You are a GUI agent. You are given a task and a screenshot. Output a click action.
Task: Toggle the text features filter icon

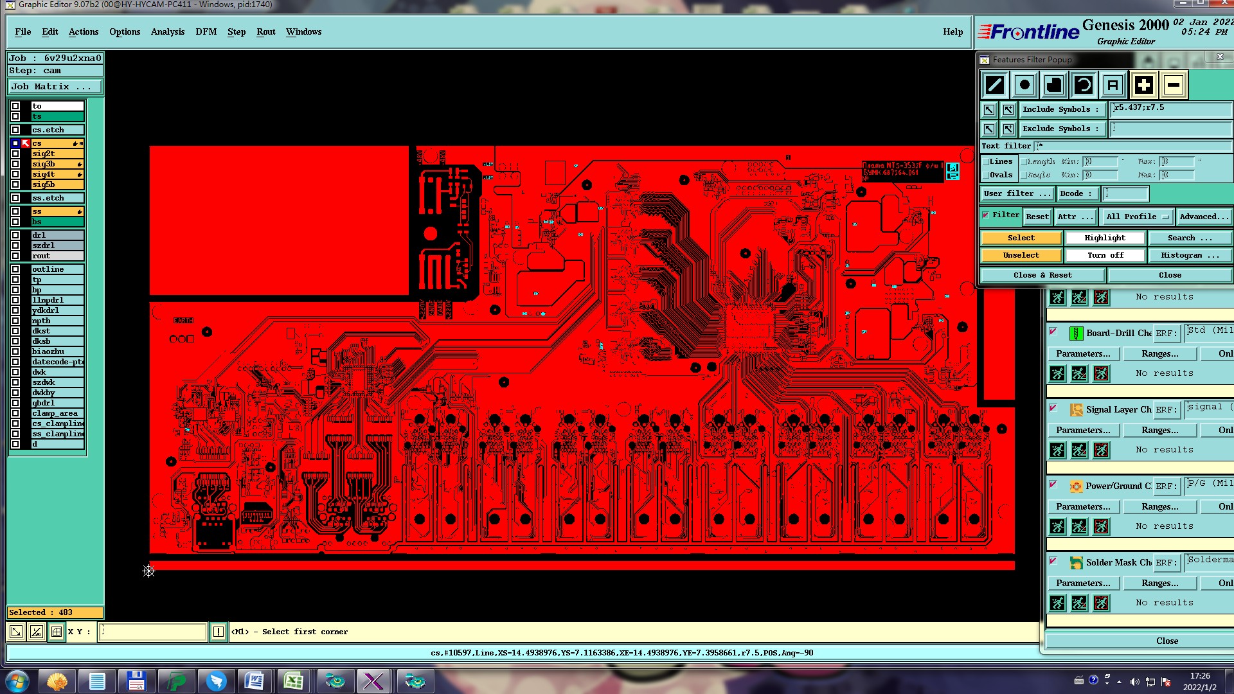click(x=1113, y=85)
